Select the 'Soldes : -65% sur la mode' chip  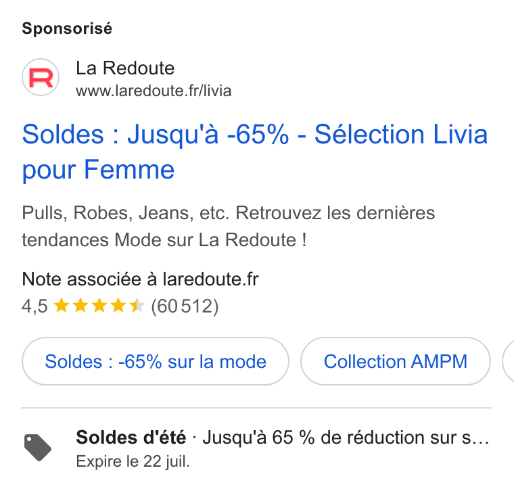(x=156, y=361)
